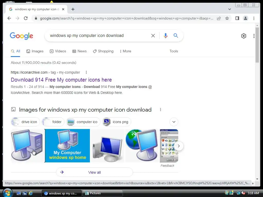Click the Google logo
Viewport: 263px width, 197px height.
click(x=22, y=36)
